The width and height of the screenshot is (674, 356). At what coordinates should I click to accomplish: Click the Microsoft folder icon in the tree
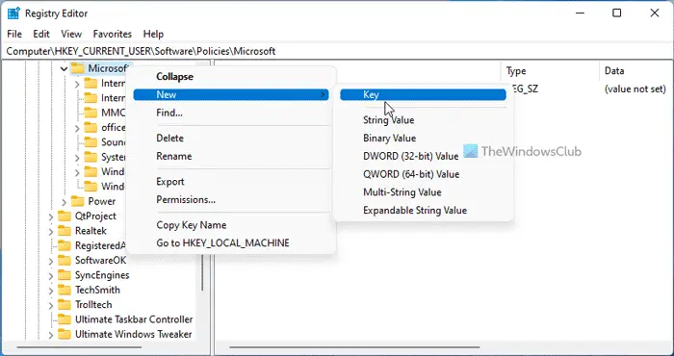coord(77,68)
